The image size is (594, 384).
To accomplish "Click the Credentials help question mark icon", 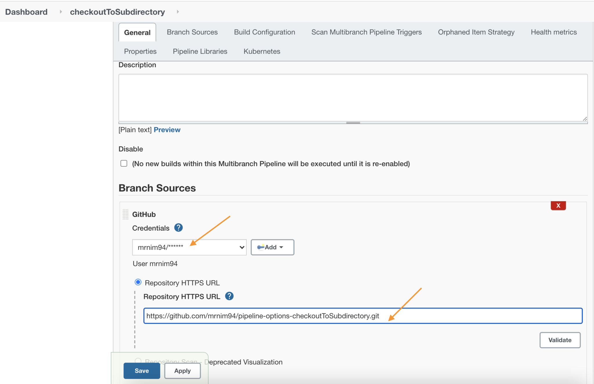I will click(178, 228).
